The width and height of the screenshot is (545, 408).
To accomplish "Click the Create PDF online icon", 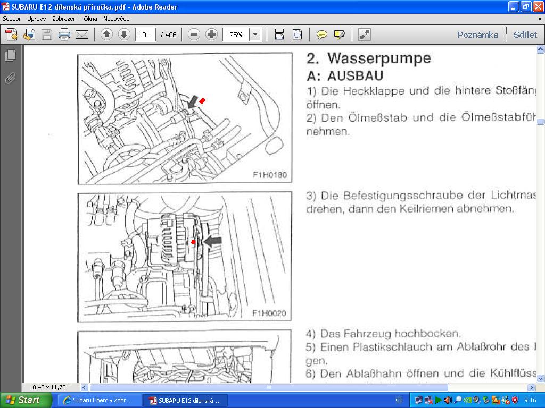I will (x=12, y=35).
